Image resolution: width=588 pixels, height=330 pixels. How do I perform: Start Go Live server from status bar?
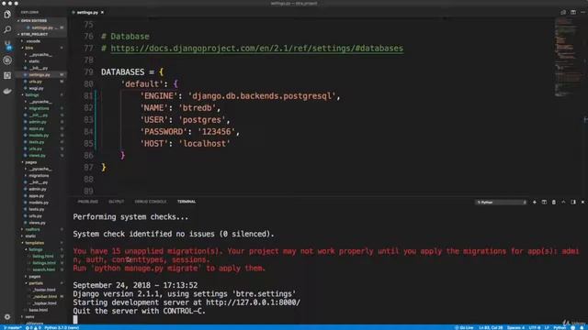pyautogui.click(x=464, y=328)
